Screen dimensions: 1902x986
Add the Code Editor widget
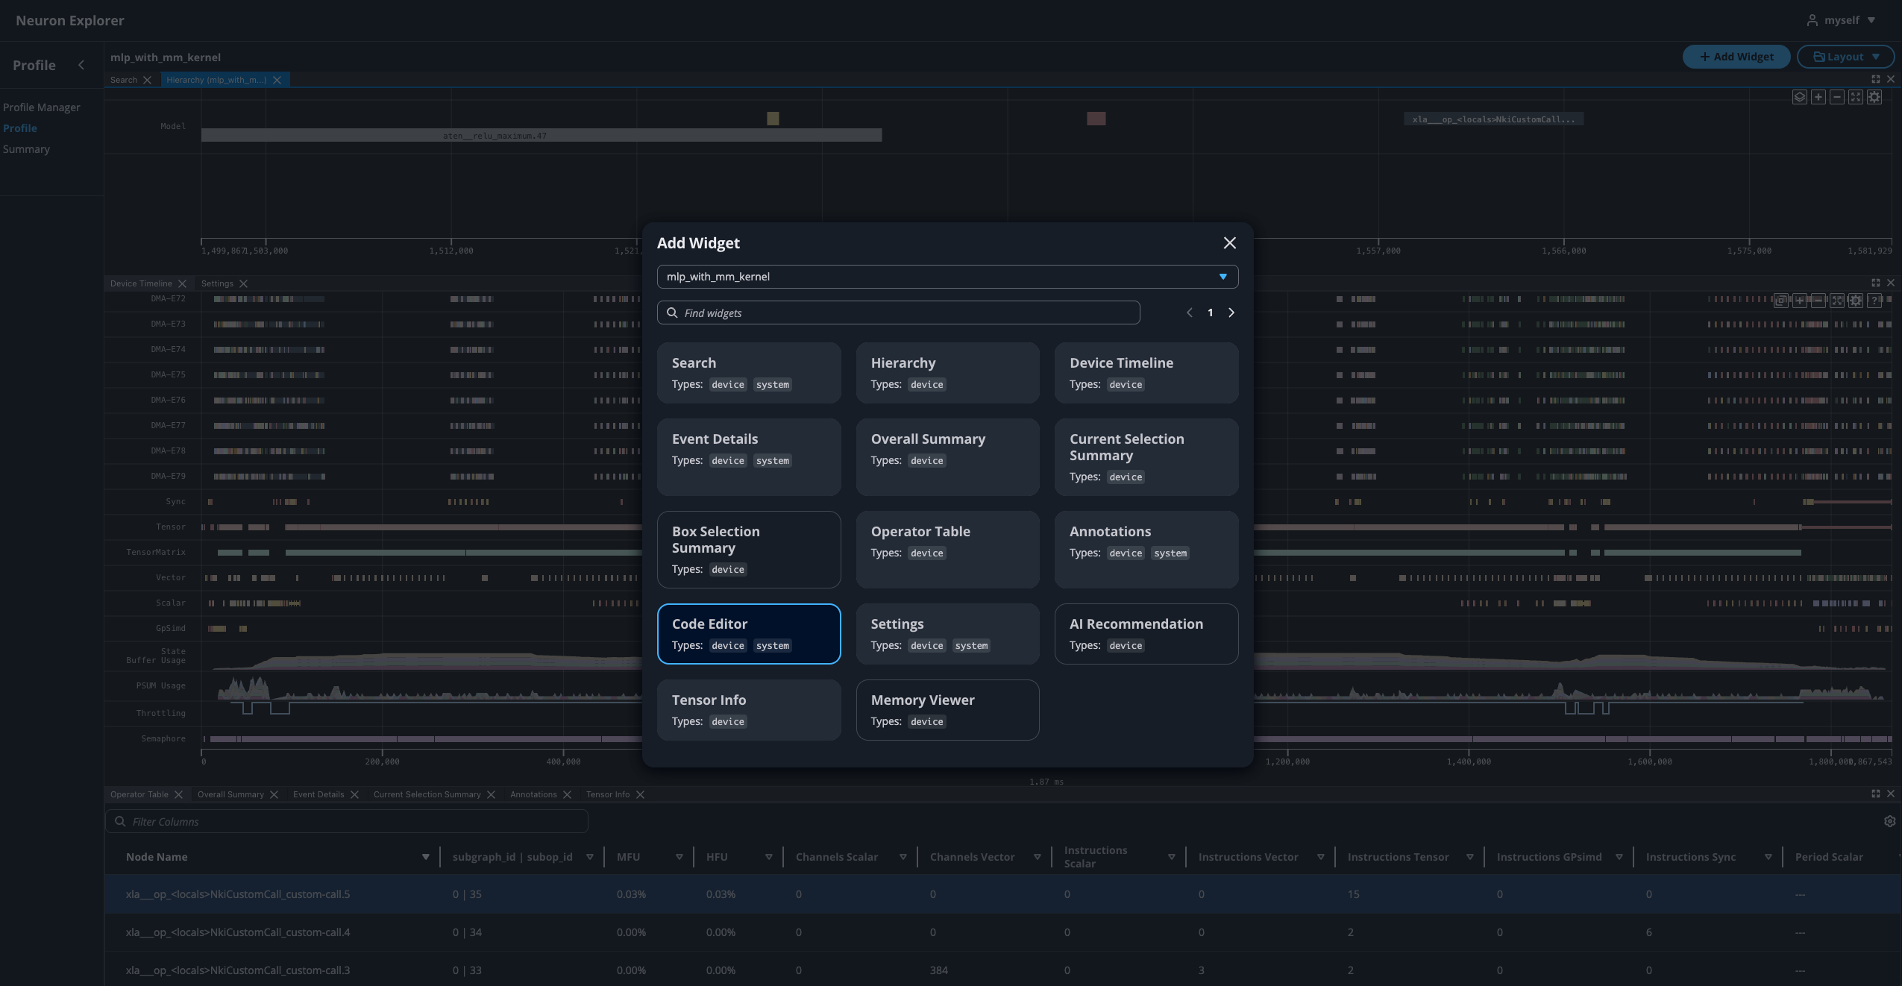click(x=749, y=634)
